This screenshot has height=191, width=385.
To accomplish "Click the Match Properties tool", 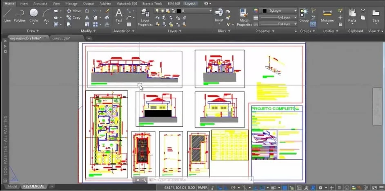I will click(244, 17).
